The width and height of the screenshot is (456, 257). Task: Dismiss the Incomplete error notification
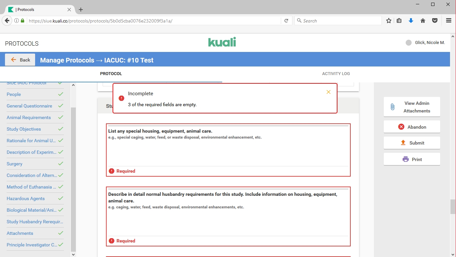point(328,92)
